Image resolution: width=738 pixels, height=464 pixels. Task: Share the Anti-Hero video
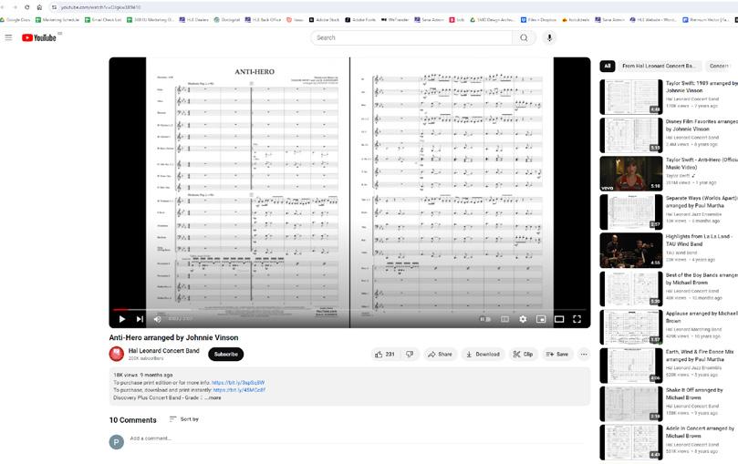(440, 354)
